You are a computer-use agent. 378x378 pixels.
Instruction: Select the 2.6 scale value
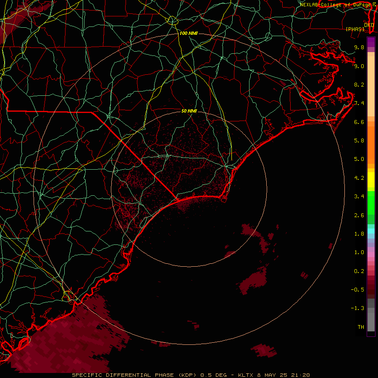359,215
